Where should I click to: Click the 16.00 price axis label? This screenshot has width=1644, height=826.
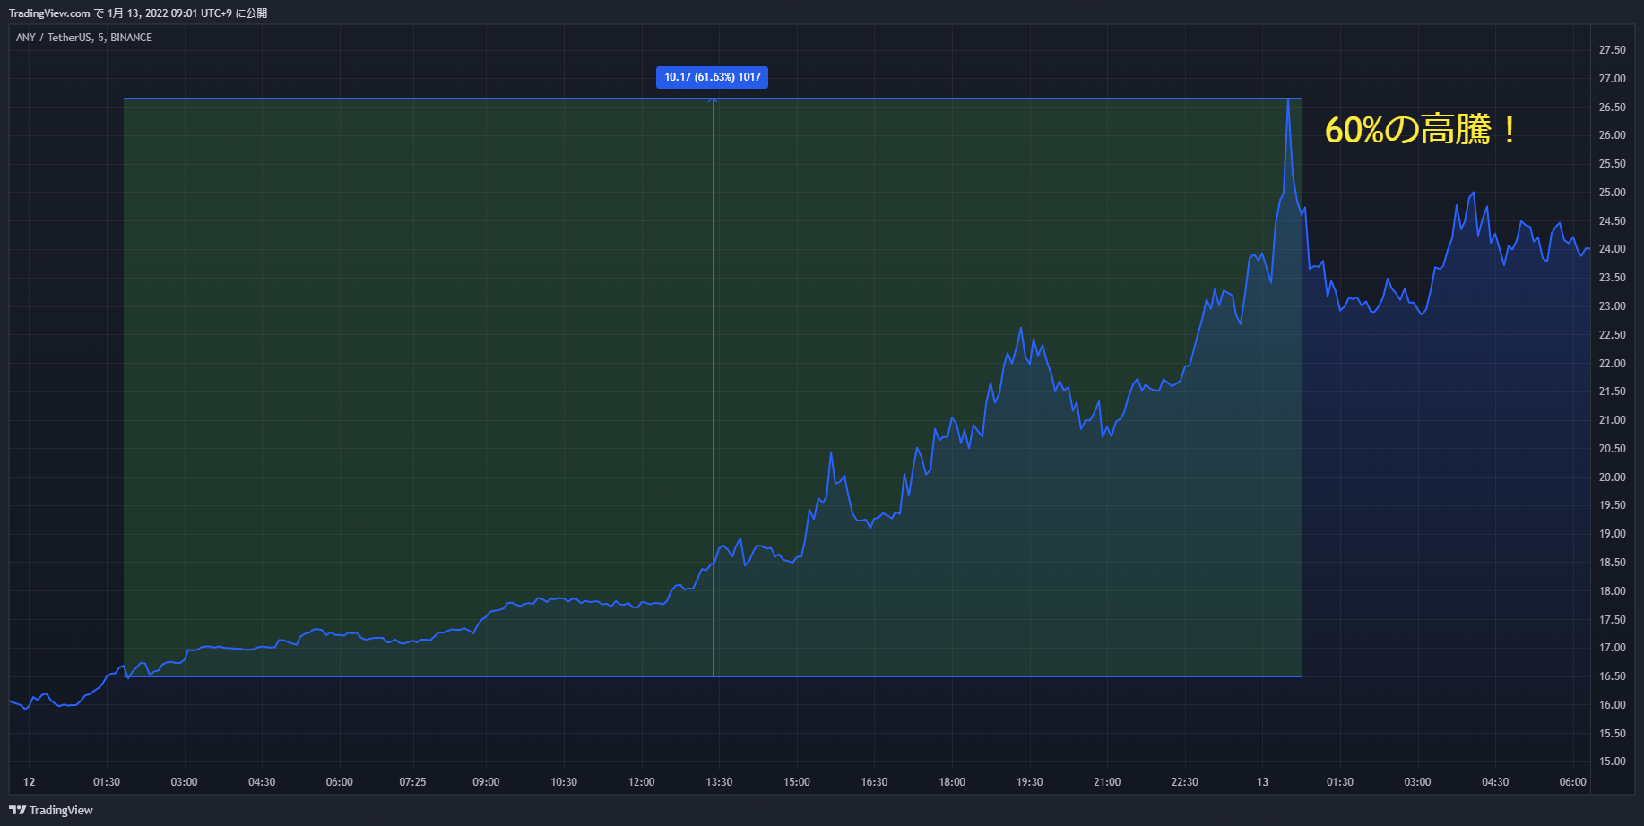[1612, 705]
